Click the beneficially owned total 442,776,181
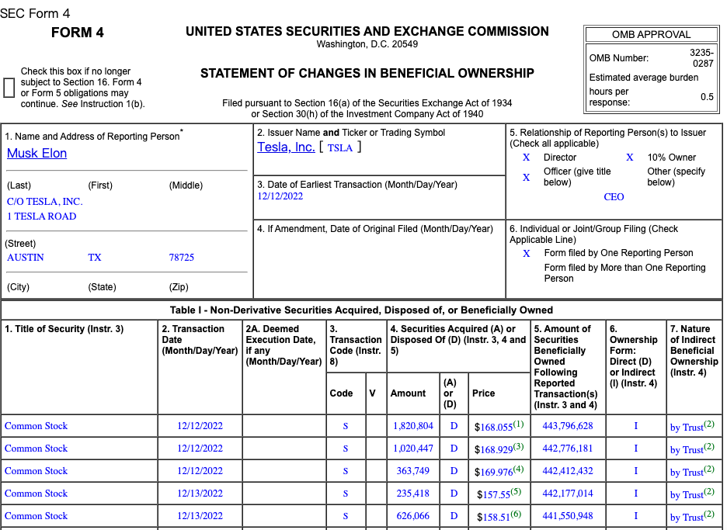This screenshot has width=727, height=530. coord(568,449)
